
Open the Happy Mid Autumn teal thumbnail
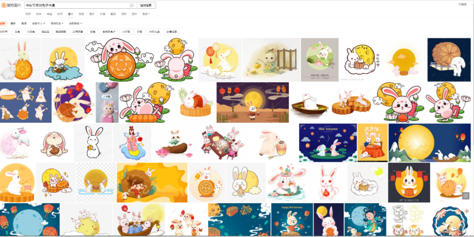coord(292,219)
